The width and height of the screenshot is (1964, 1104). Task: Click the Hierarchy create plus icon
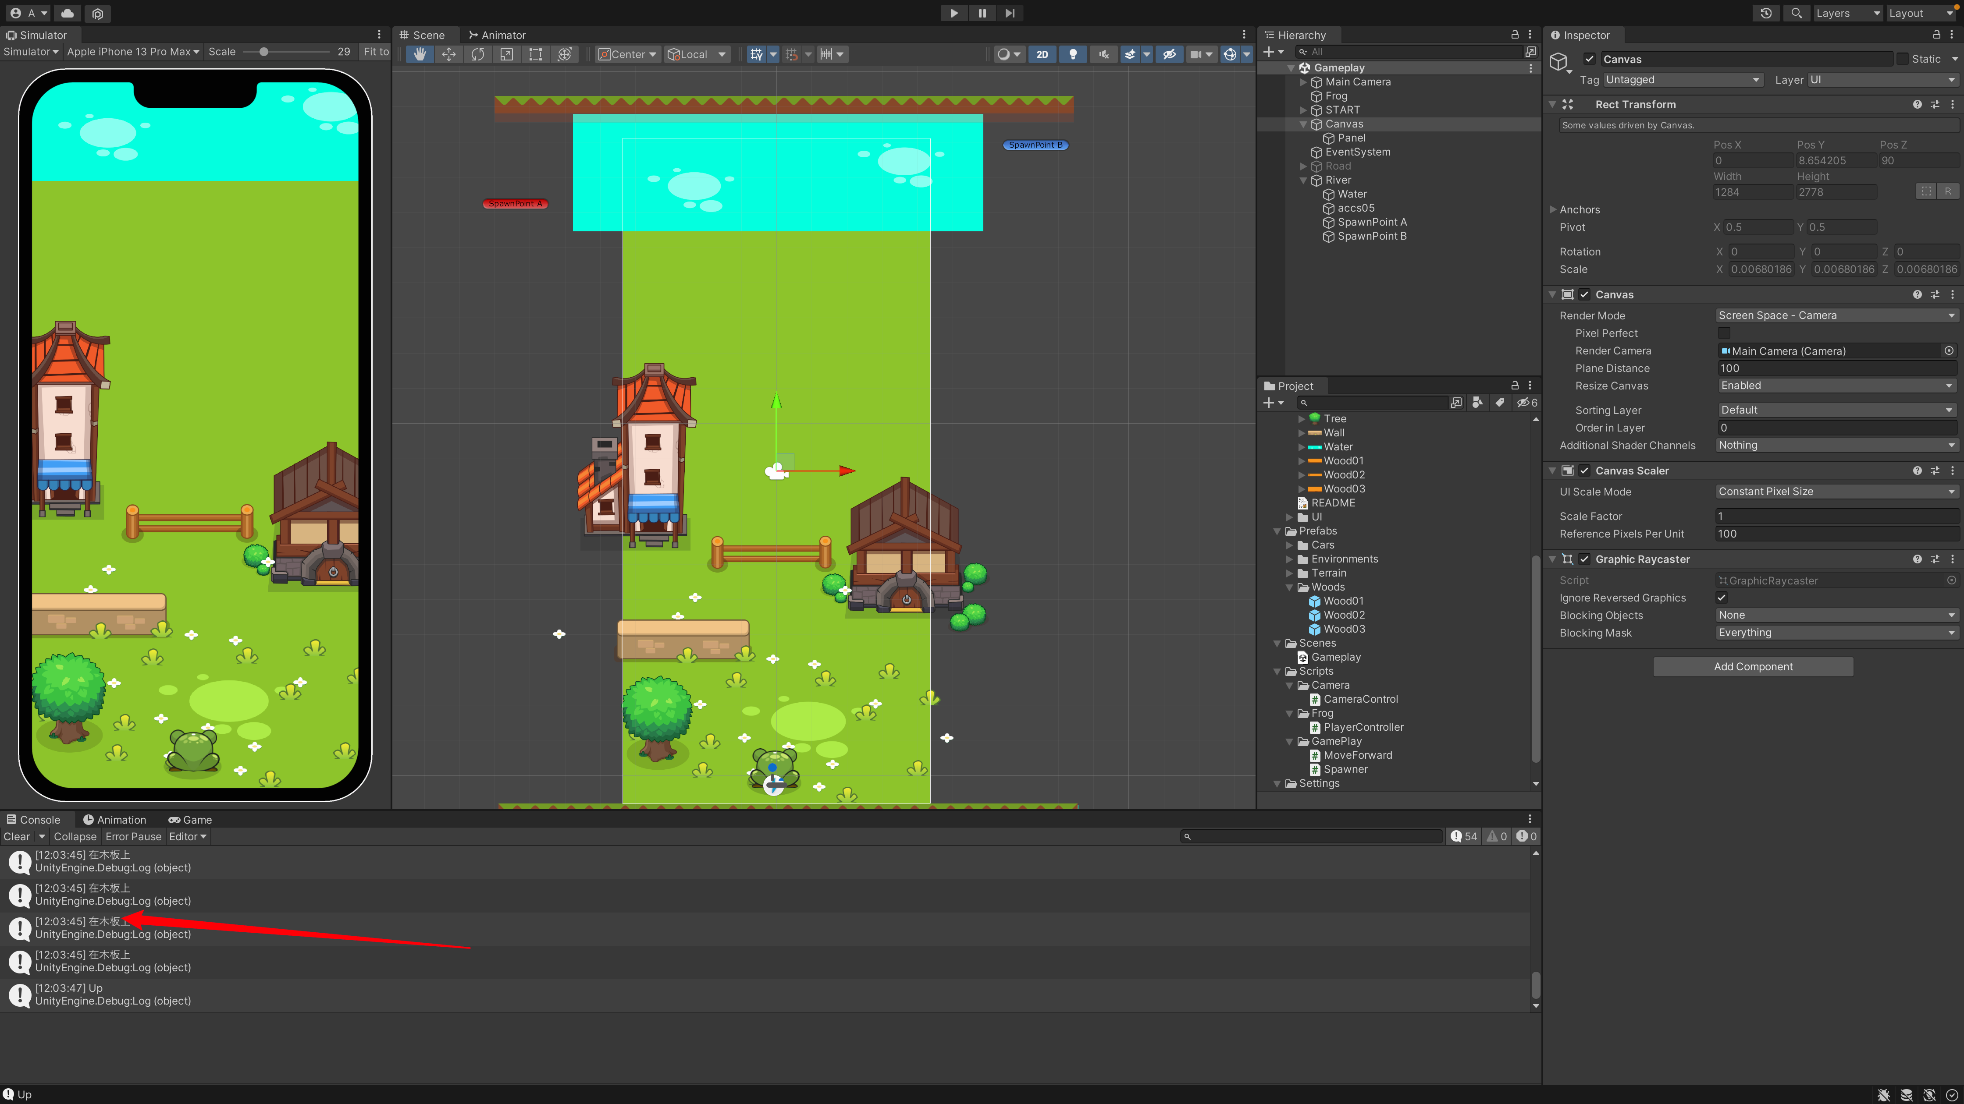(1269, 52)
